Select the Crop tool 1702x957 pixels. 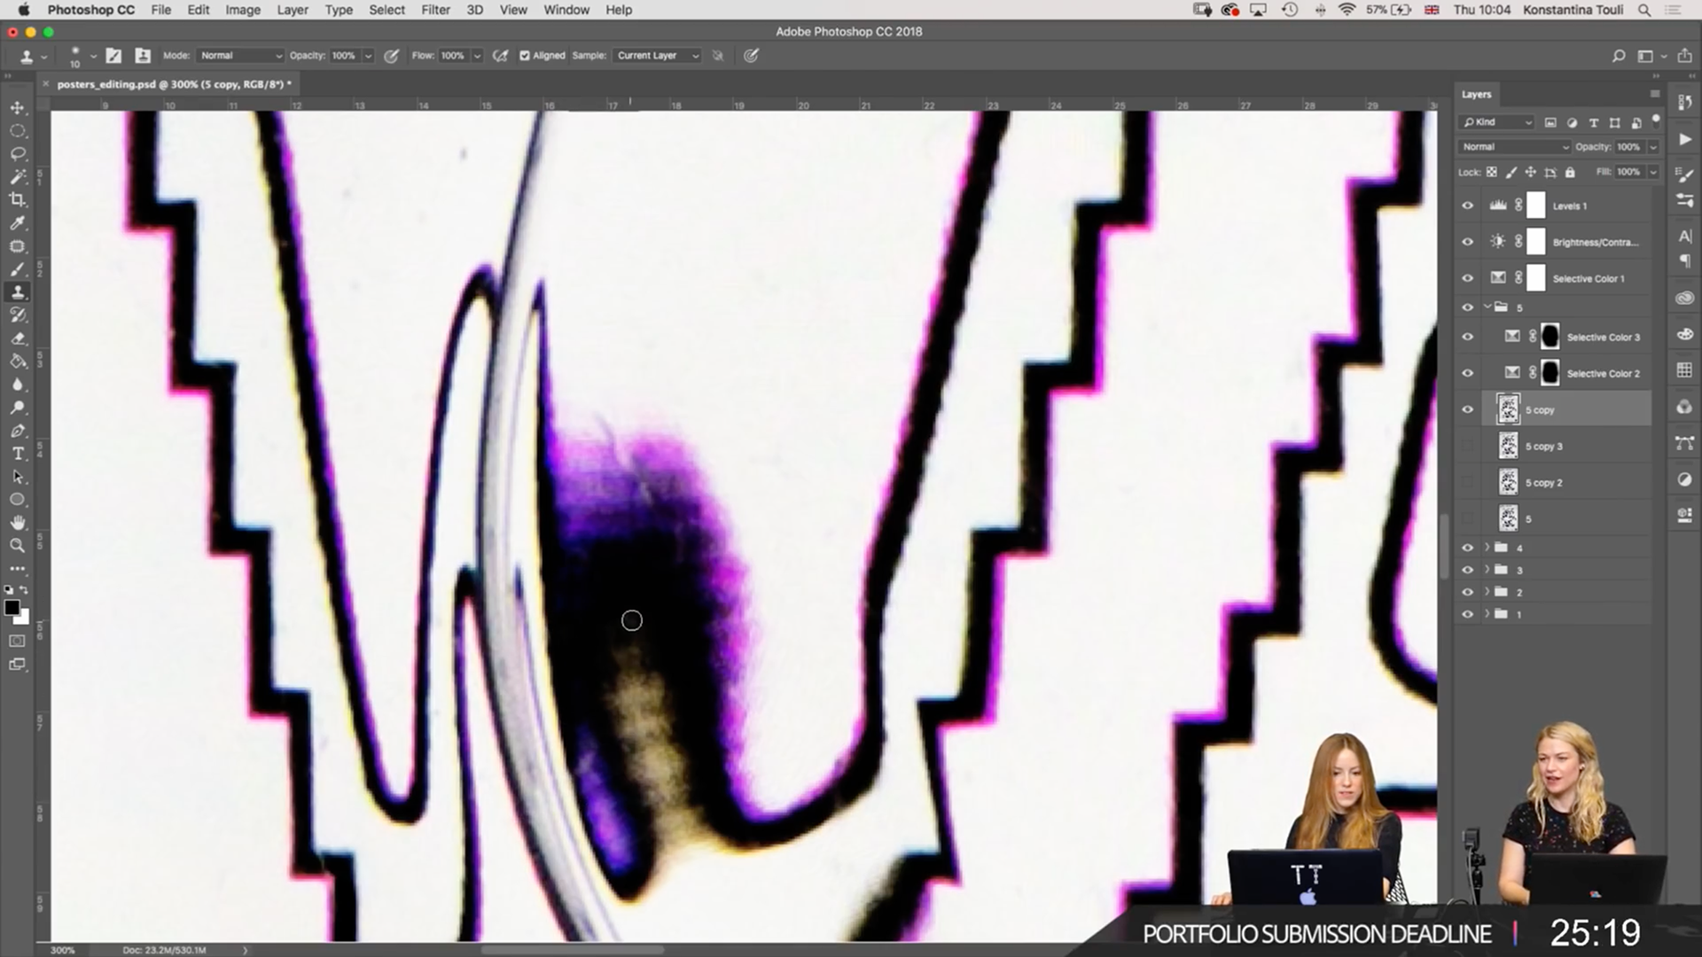[17, 200]
